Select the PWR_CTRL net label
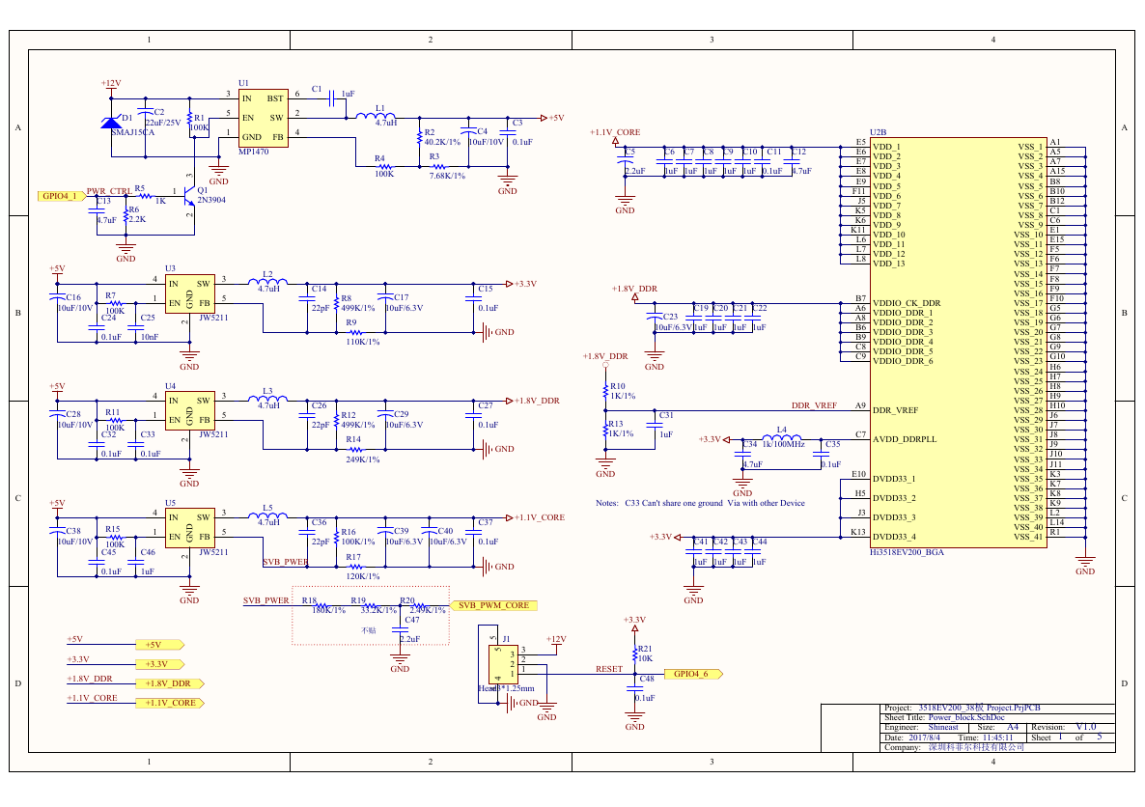The height and width of the screenshot is (807, 1145). [x=109, y=191]
